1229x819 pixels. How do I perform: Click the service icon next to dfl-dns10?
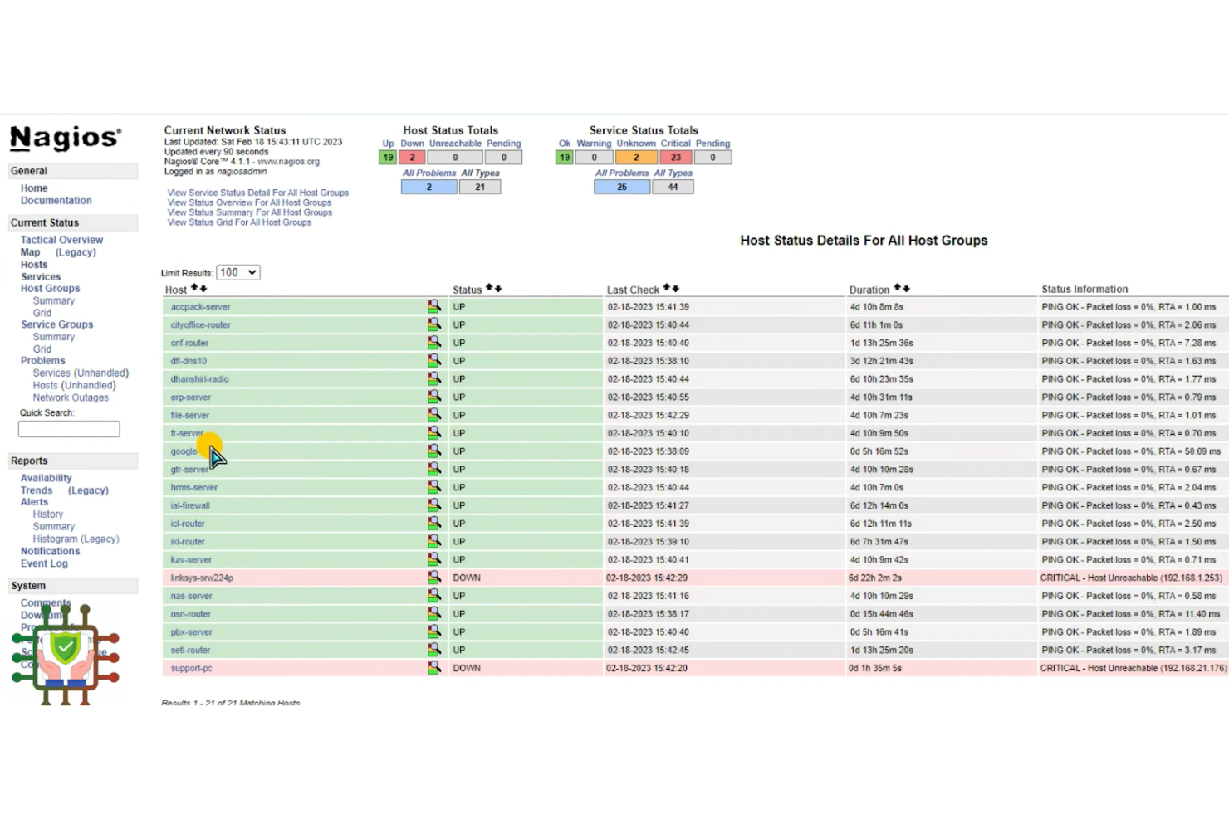[x=434, y=360]
